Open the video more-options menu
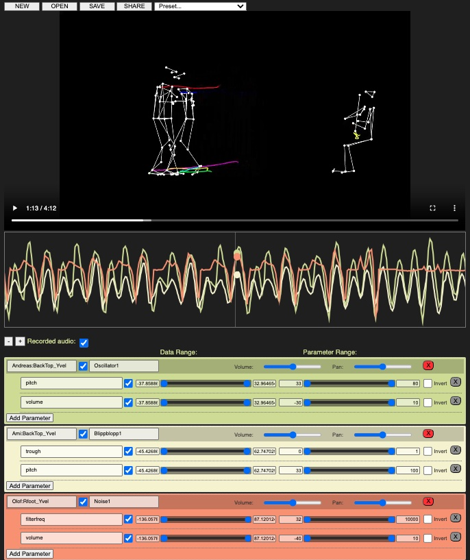Viewport: 470px width, 560px height. (454, 208)
